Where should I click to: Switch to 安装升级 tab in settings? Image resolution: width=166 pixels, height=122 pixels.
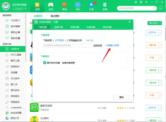click(59, 27)
